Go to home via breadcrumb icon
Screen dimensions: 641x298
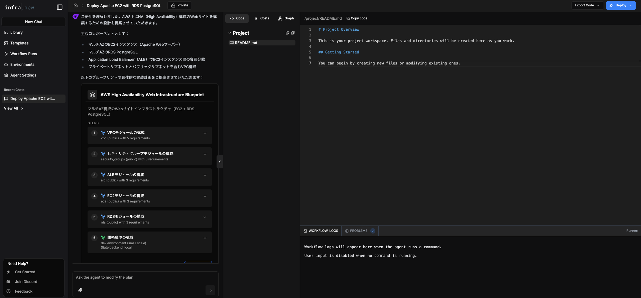point(76,5)
